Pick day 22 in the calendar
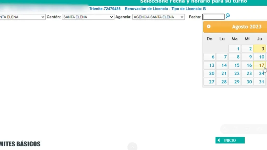 click(x=234, y=73)
